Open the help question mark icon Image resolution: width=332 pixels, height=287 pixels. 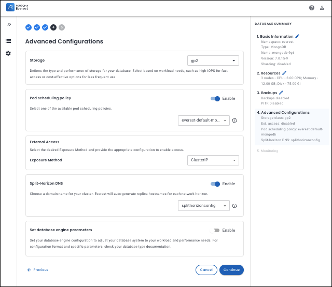(x=312, y=8)
